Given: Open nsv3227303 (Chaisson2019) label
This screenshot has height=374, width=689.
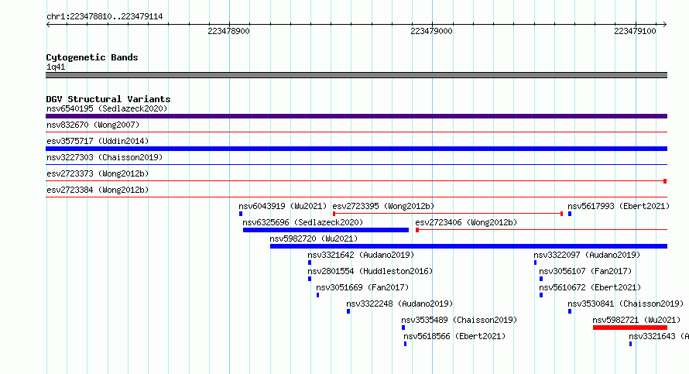Looking at the screenshot, I should 105,157.
